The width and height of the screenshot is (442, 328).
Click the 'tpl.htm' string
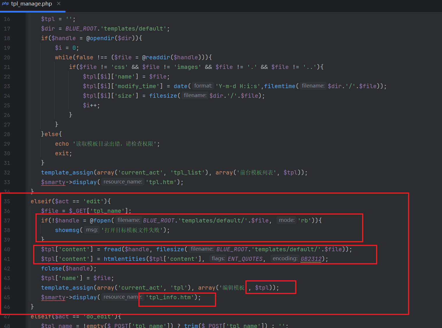click(x=161, y=182)
